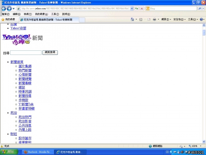Open the 政治熱門 link
The width and height of the screenshot is (206, 155).
25,117
